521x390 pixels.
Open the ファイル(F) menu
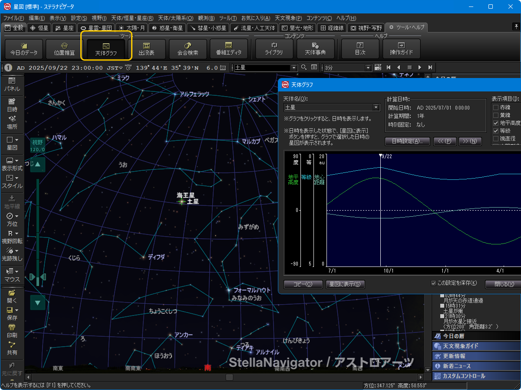(x=13, y=18)
